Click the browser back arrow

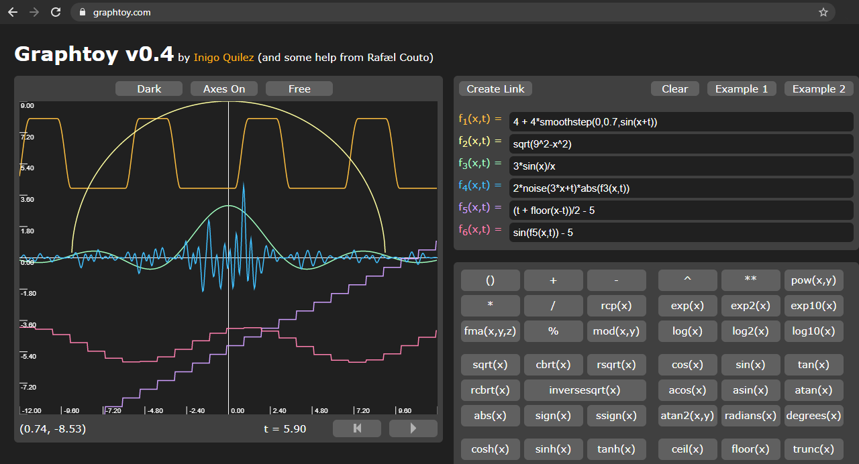pyautogui.click(x=13, y=12)
